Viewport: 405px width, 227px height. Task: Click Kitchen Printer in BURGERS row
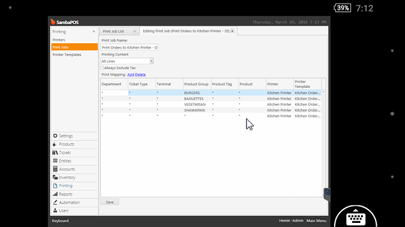pos(279,92)
